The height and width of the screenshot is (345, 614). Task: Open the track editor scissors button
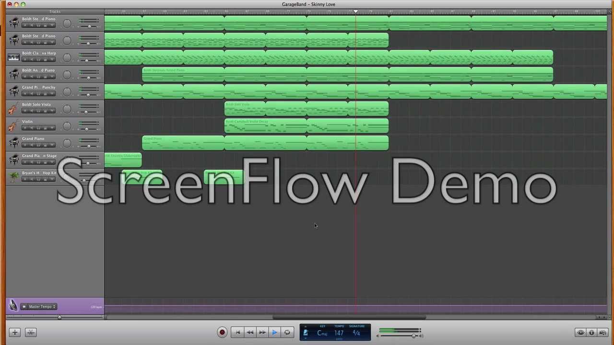[31, 332]
